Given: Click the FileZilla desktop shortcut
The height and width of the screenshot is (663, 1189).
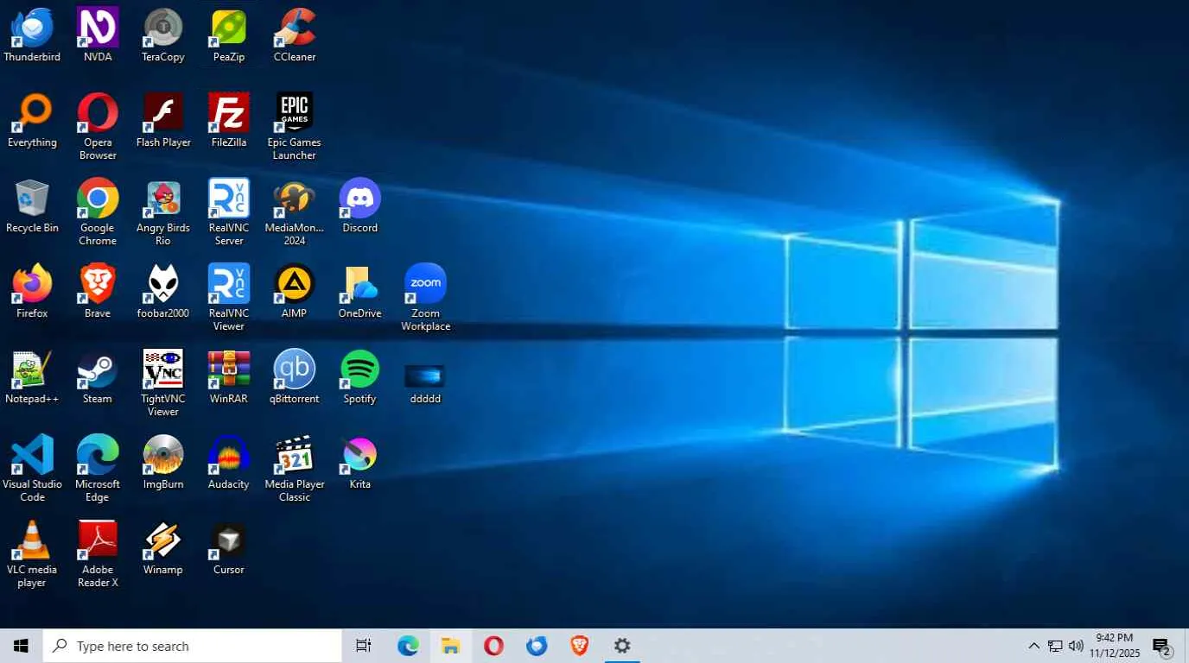Looking at the screenshot, I should [x=229, y=121].
